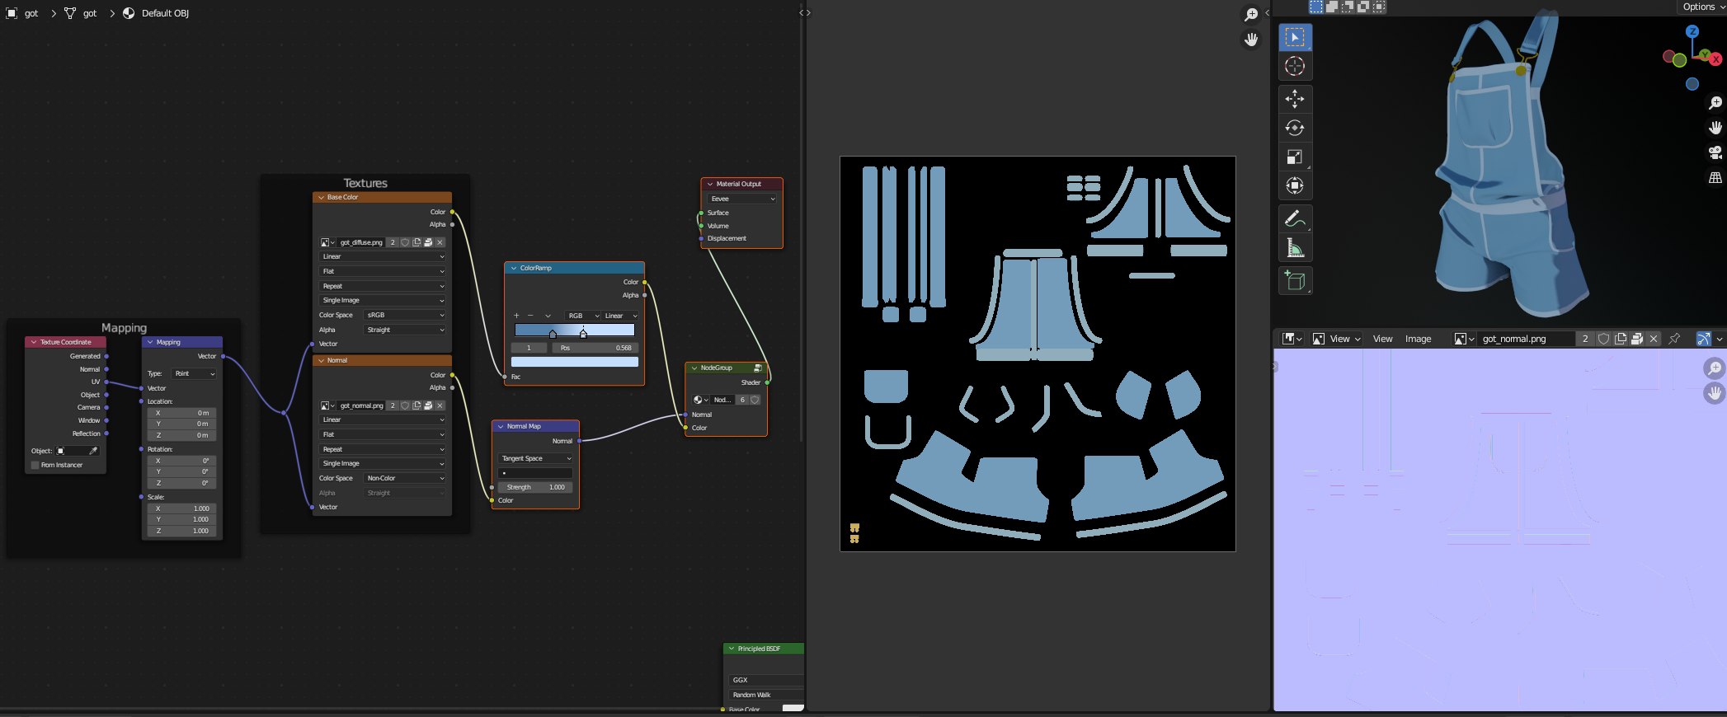The width and height of the screenshot is (1727, 717).
Task: Unlink got_normal.png in the image editor header
Action: 1654,339
